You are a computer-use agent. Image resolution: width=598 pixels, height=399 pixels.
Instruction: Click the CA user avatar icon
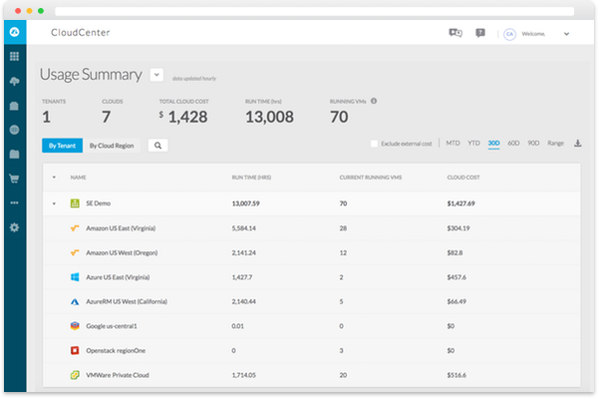[x=510, y=34]
